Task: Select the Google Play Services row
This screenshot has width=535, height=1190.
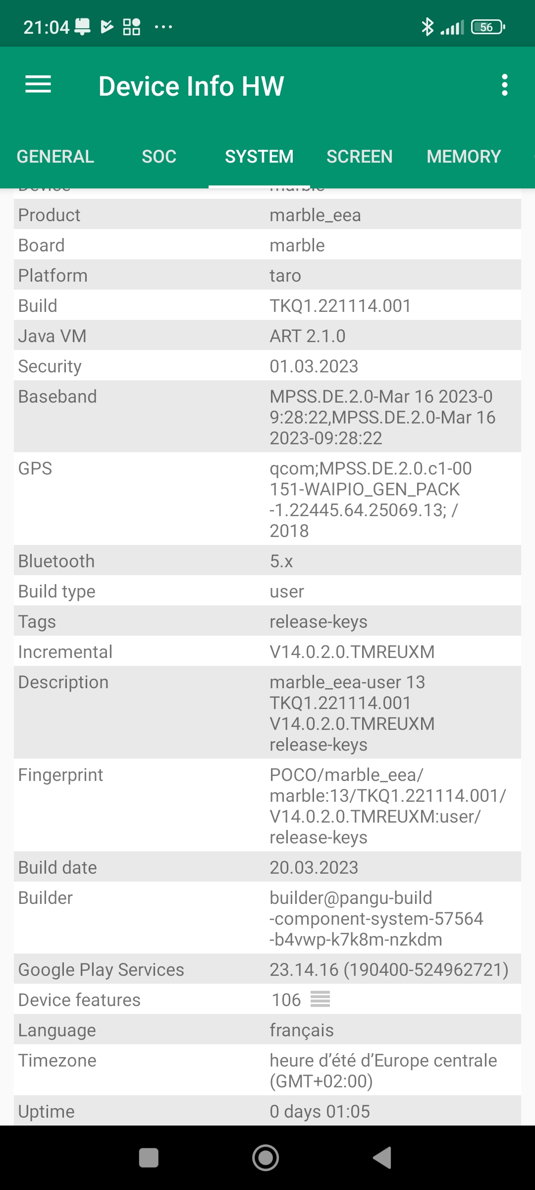Action: coord(267,969)
